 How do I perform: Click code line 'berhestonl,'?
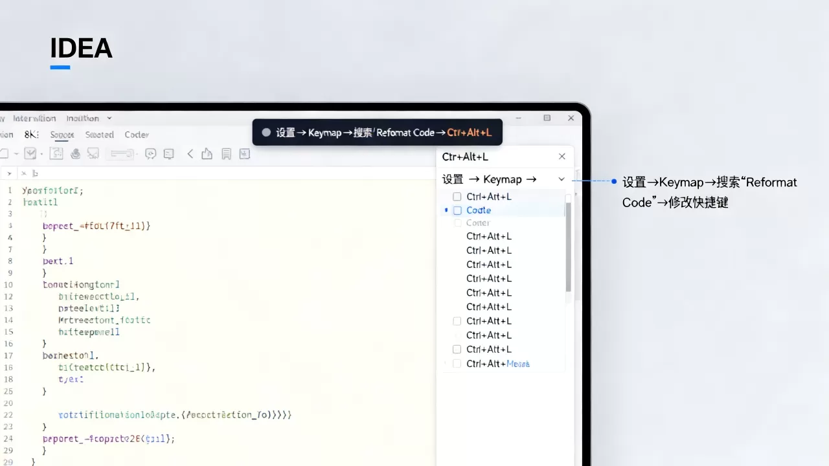point(71,355)
